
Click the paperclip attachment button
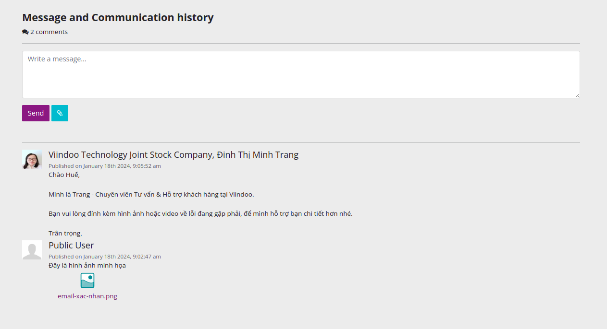pos(60,113)
